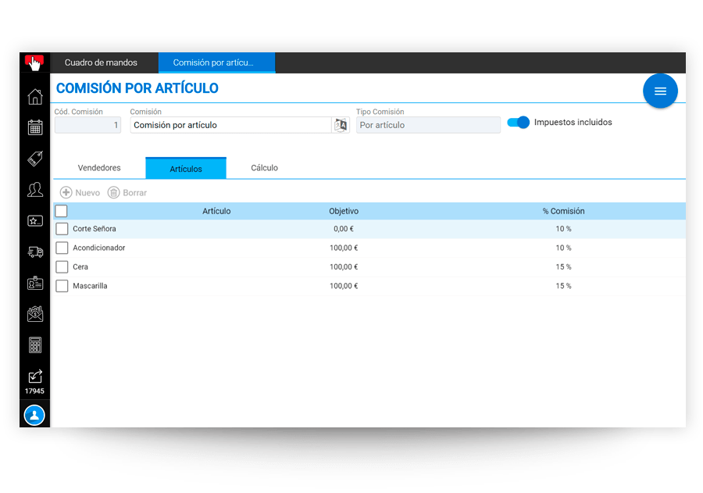Select the Corte Señora article name
This screenshot has width=703, height=493.
[95, 229]
